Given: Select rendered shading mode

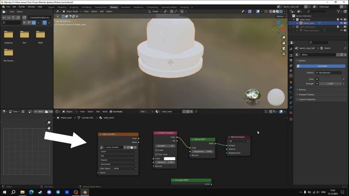Looking at the screenshot, I should pyautogui.click(x=281, y=11).
